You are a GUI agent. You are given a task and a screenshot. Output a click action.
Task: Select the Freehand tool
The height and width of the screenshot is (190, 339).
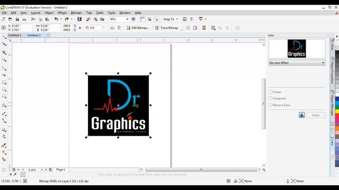[4, 69]
